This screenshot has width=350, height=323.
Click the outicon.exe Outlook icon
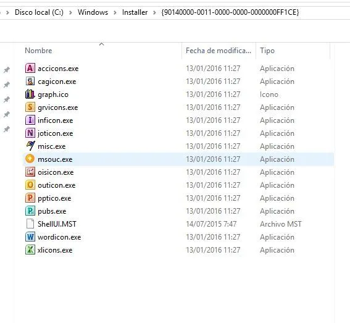tap(30, 185)
